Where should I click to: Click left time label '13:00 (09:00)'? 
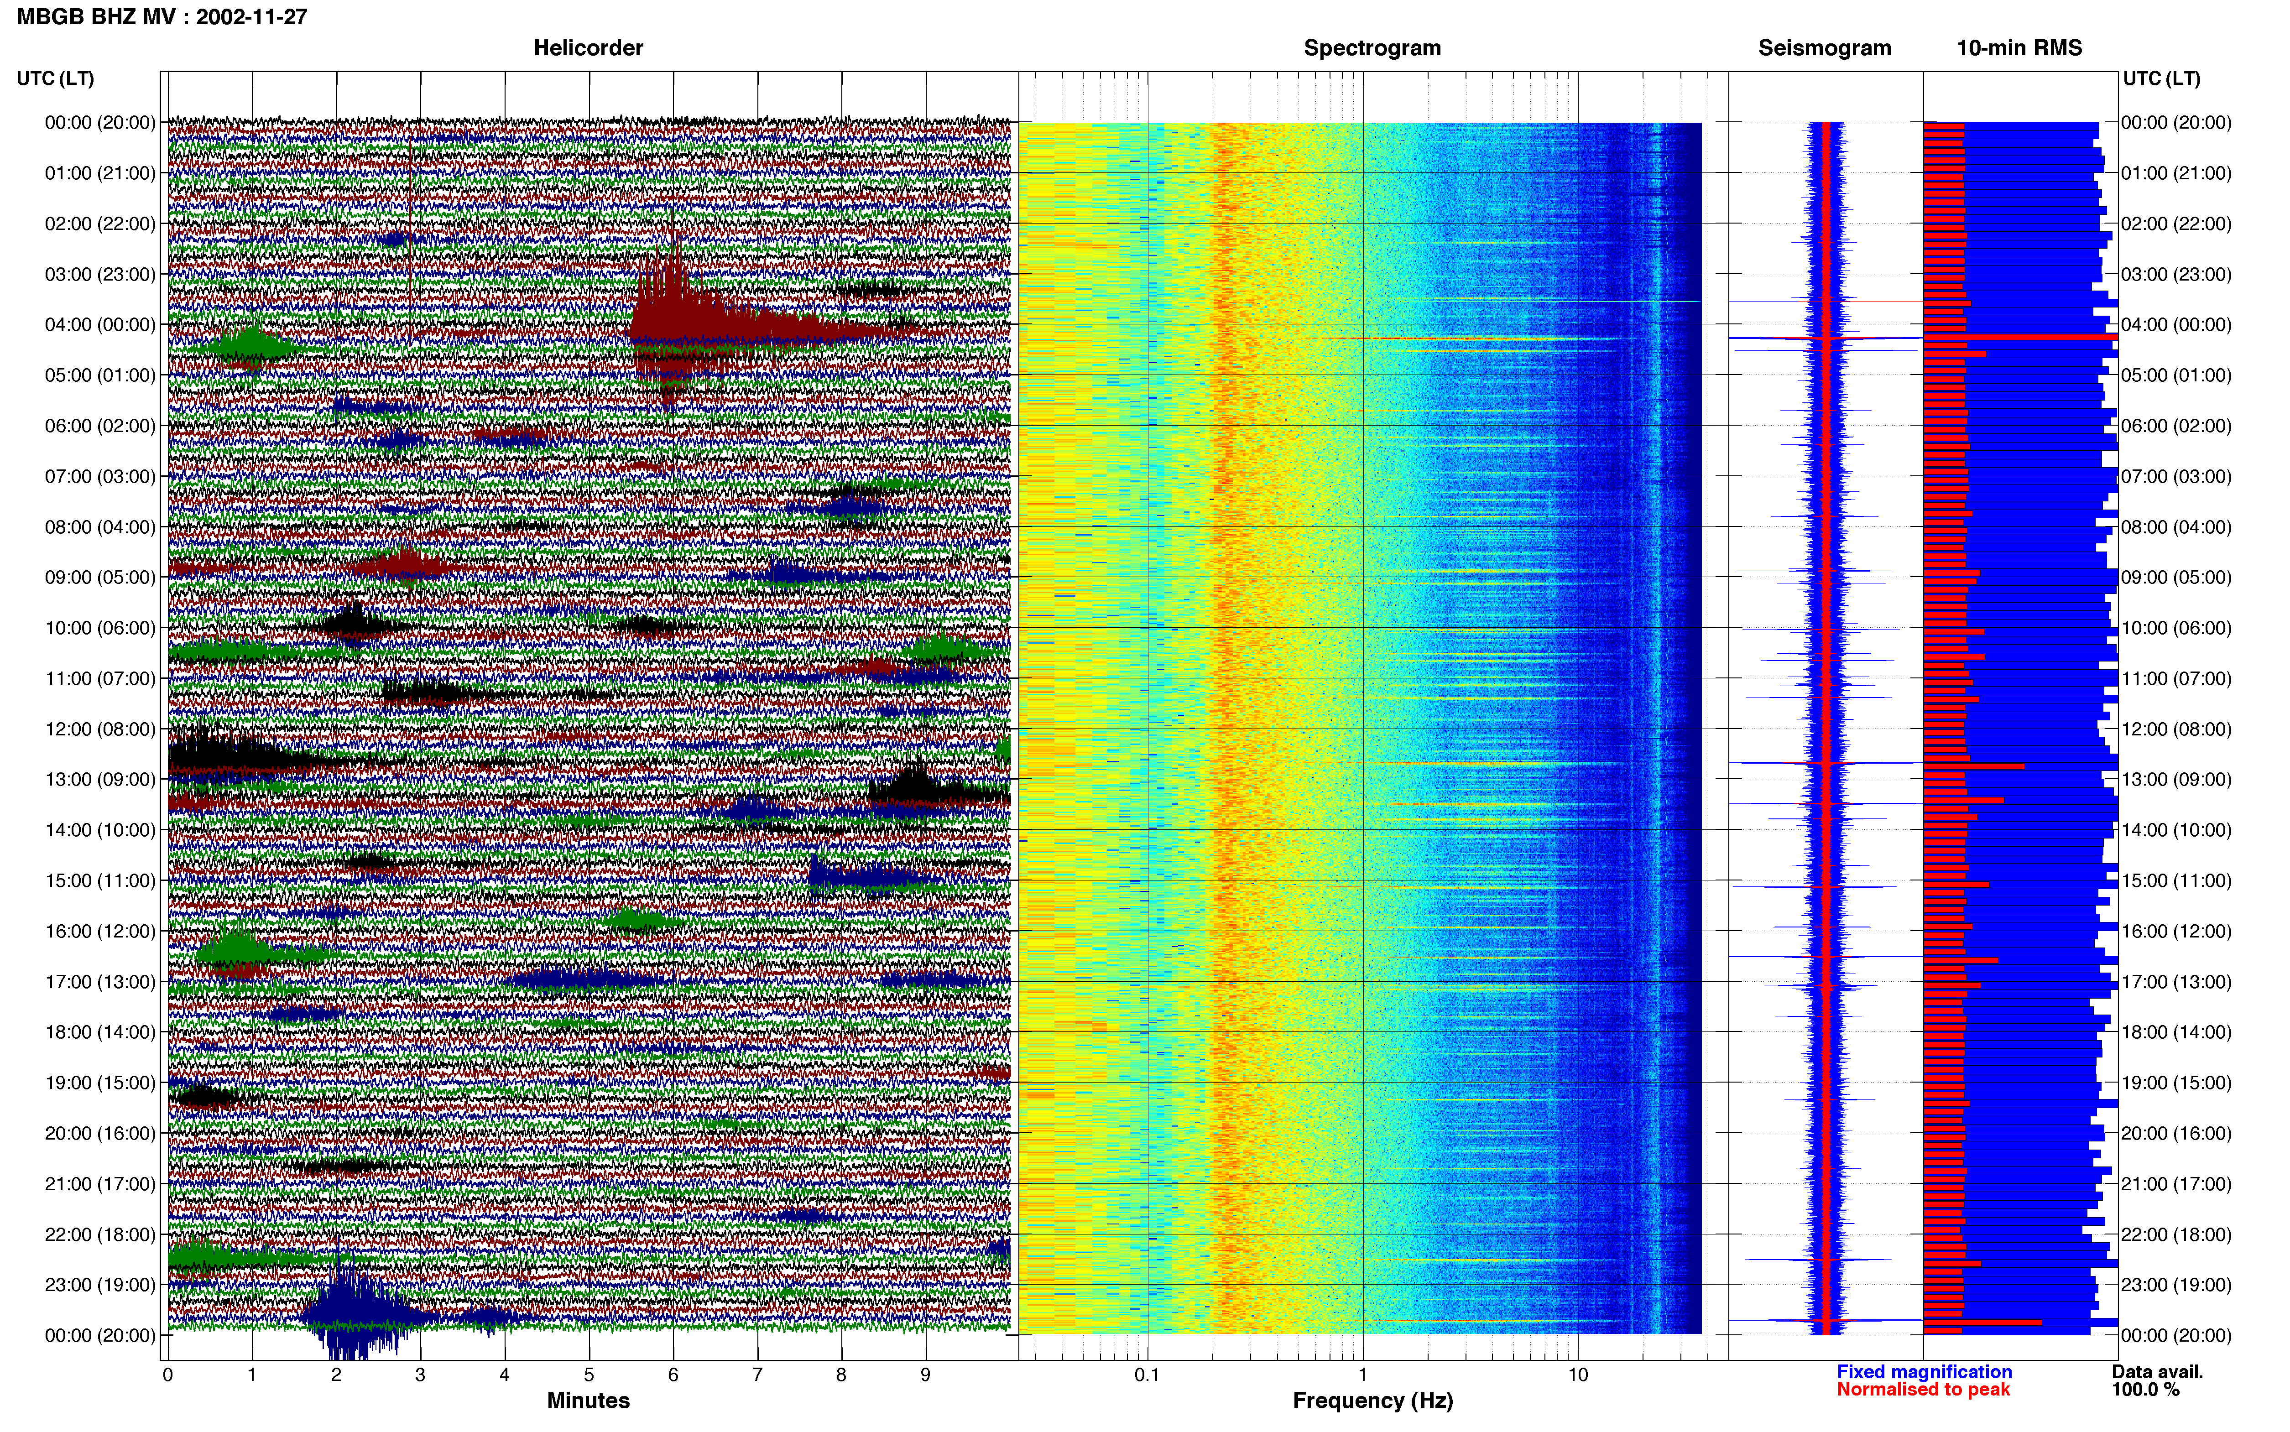pyautogui.click(x=100, y=780)
